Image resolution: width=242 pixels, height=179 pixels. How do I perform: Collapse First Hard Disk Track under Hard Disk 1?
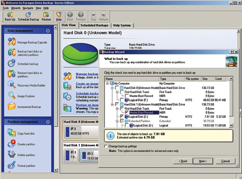[117, 108]
